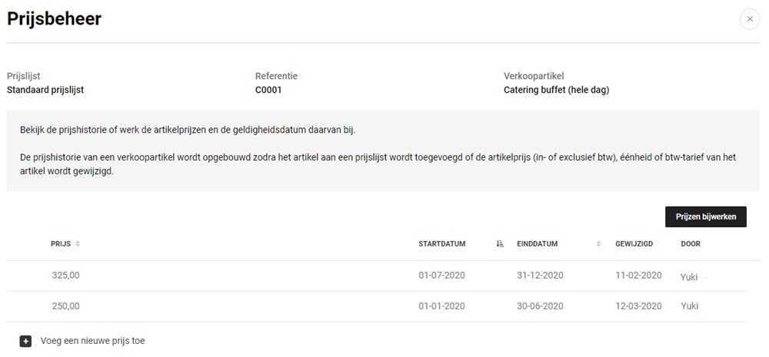The image size is (769, 357).
Task: Click the Standaard prijslijst value
Action: [45, 90]
